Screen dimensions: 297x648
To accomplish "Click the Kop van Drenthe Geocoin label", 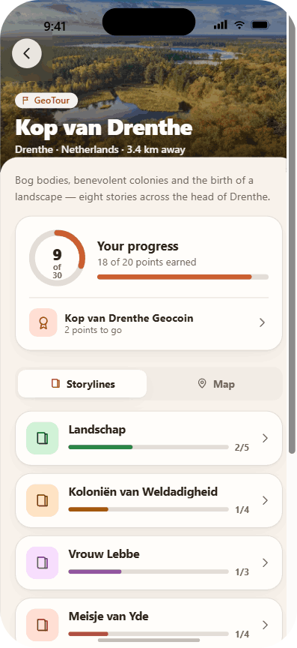I will point(129,318).
